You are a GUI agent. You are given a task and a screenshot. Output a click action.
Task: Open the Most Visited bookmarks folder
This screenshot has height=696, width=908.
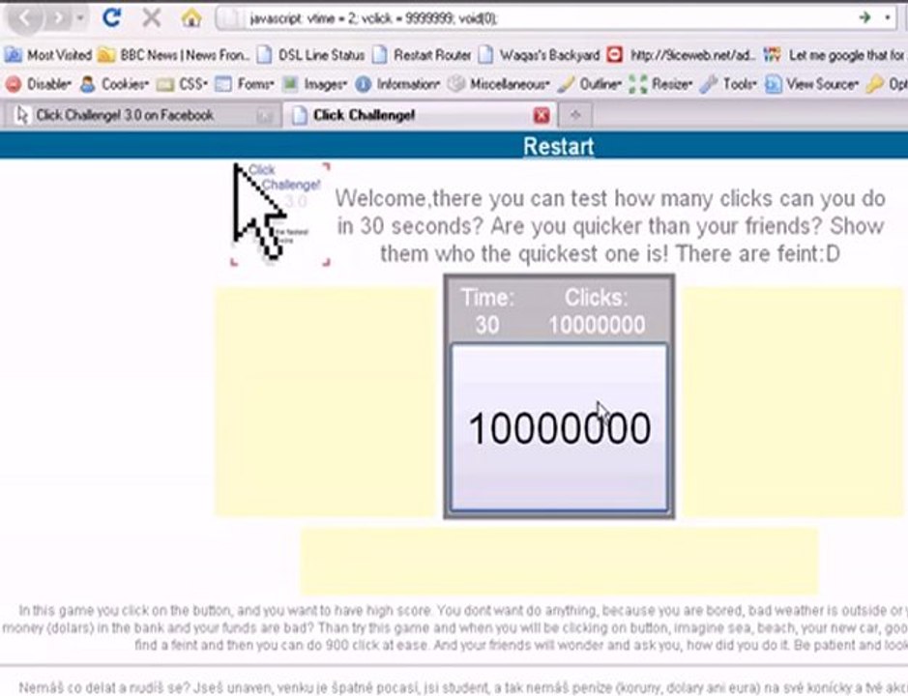[x=47, y=55]
